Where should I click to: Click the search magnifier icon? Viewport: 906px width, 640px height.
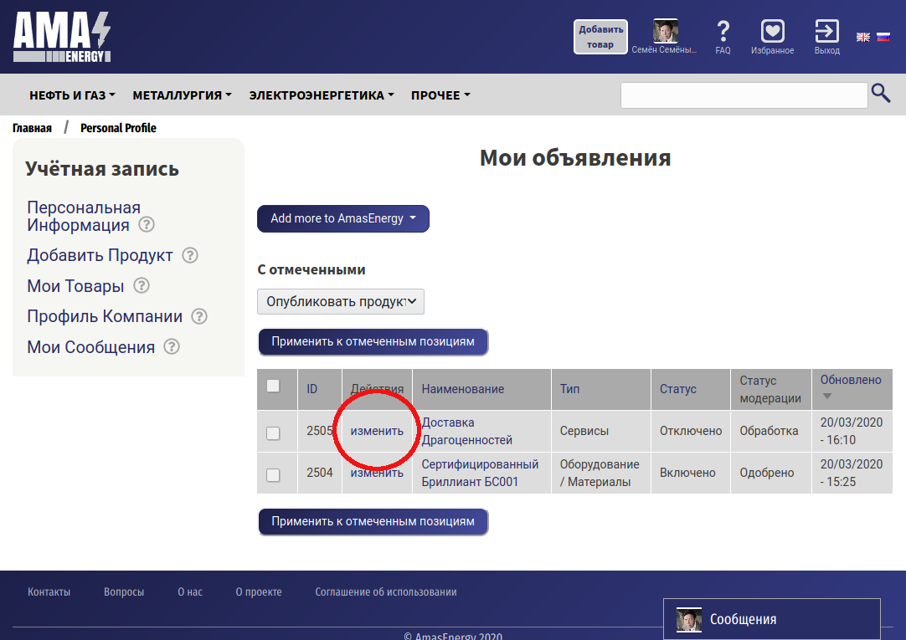click(880, 94)
